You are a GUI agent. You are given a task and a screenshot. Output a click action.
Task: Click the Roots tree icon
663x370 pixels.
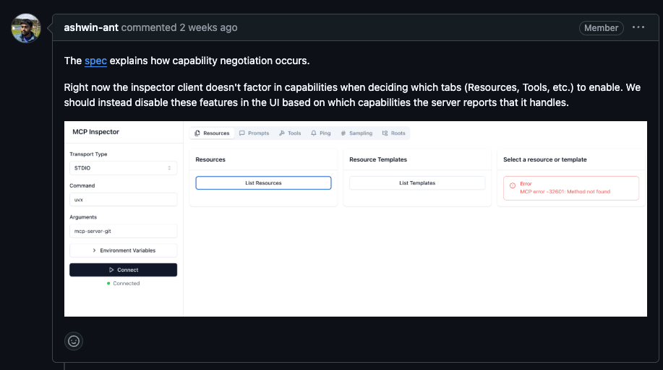[x=385, y=133]
